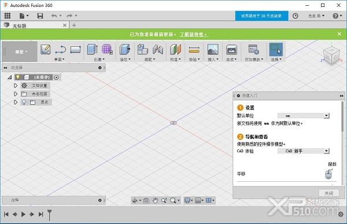Click the trial expires in 30 days button
Image resolution: width=347 pixels, height=224 pixels.
(261, 16)
